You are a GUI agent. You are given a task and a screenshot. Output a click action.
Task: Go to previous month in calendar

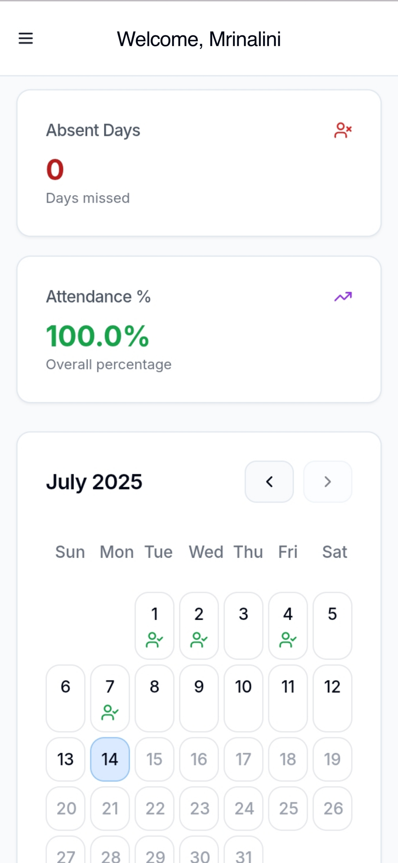coord(269,482)
